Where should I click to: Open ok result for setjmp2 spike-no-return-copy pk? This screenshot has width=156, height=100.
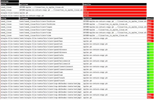(x=148, y=89)
